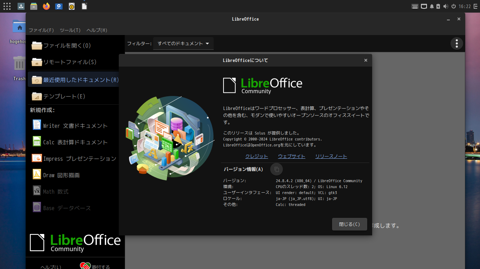Click リモートファイル(S) in the sidebar
This screenshot has width=480, height=269.
76,62
